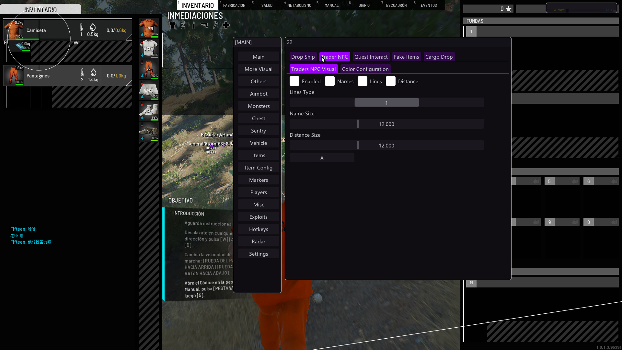Select the pistol weapons filter icon
The width and height of the screenshot is (622, 350).
[x=204, y=25]
